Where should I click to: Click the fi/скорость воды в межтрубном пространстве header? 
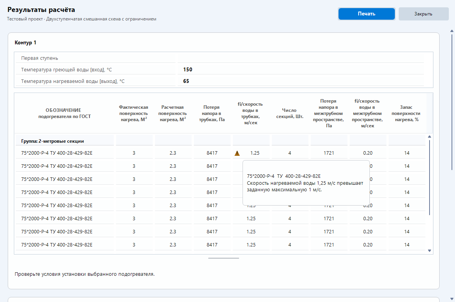pos(367,113)
